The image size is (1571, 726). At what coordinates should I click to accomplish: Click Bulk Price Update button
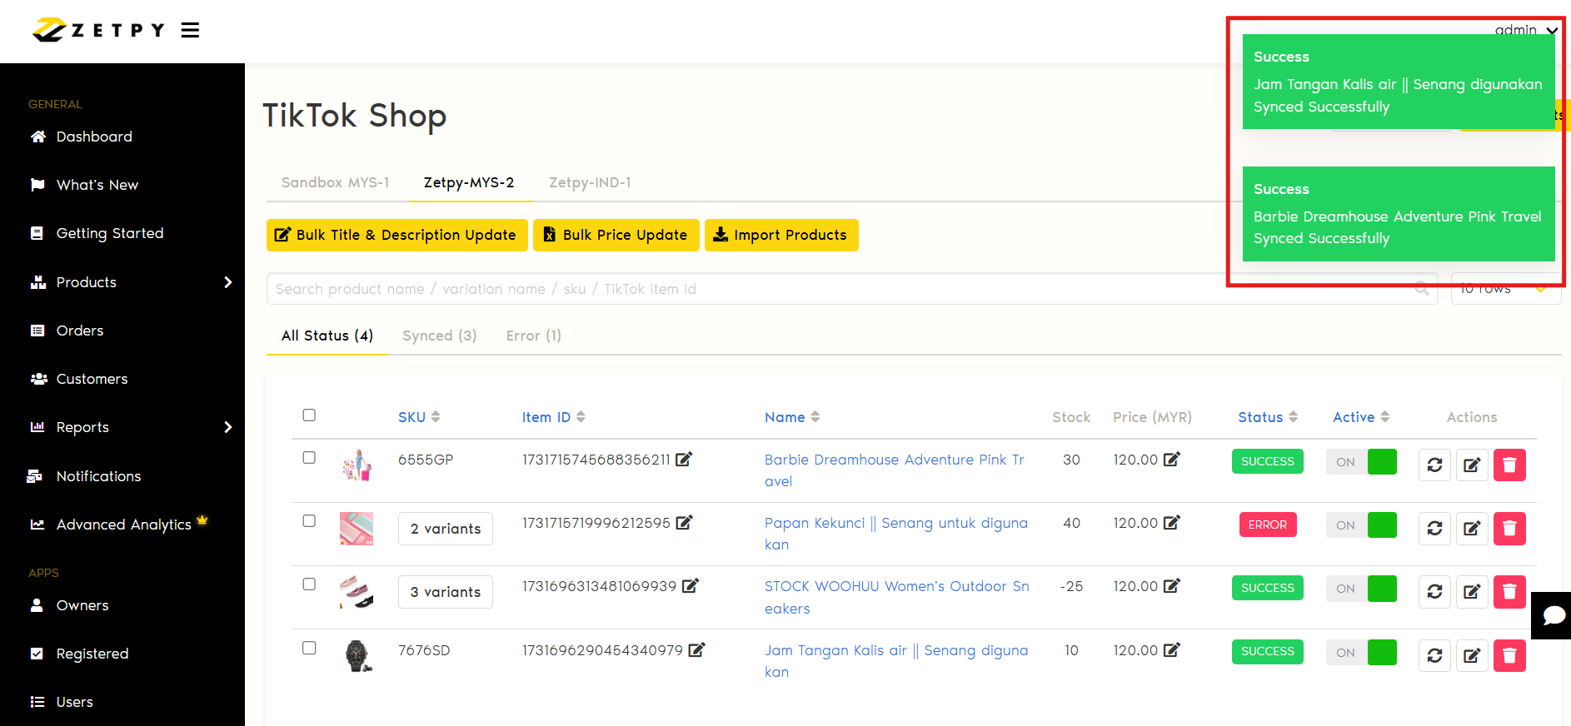coord(616,235)
